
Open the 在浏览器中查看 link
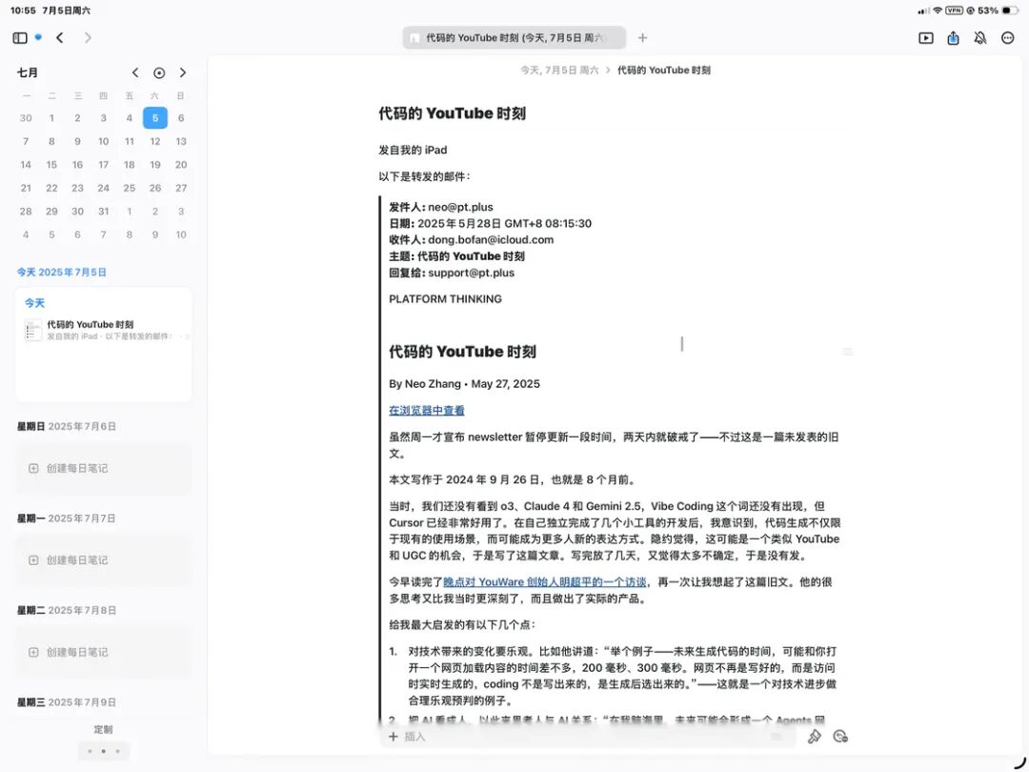tap(427, 410)
